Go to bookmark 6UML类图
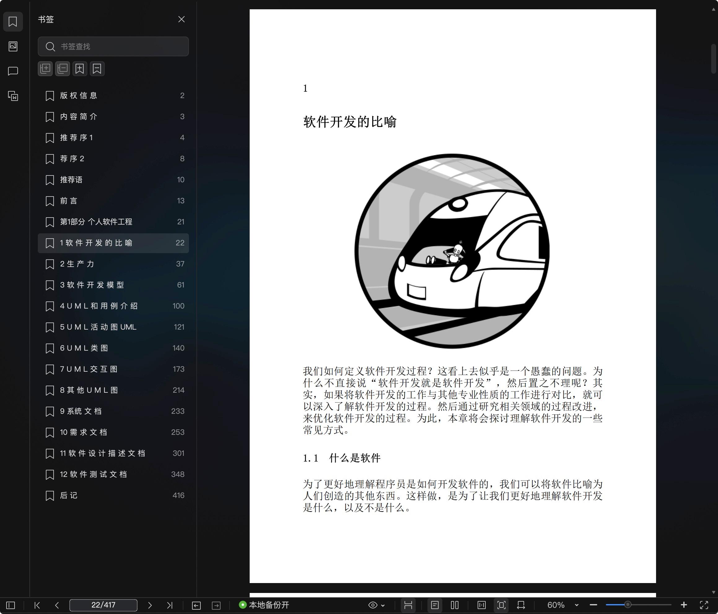This screenshot has width=718, height=614. [x=113, y=348]
